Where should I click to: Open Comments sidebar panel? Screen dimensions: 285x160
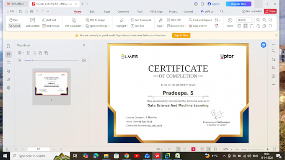click(8, 63)
